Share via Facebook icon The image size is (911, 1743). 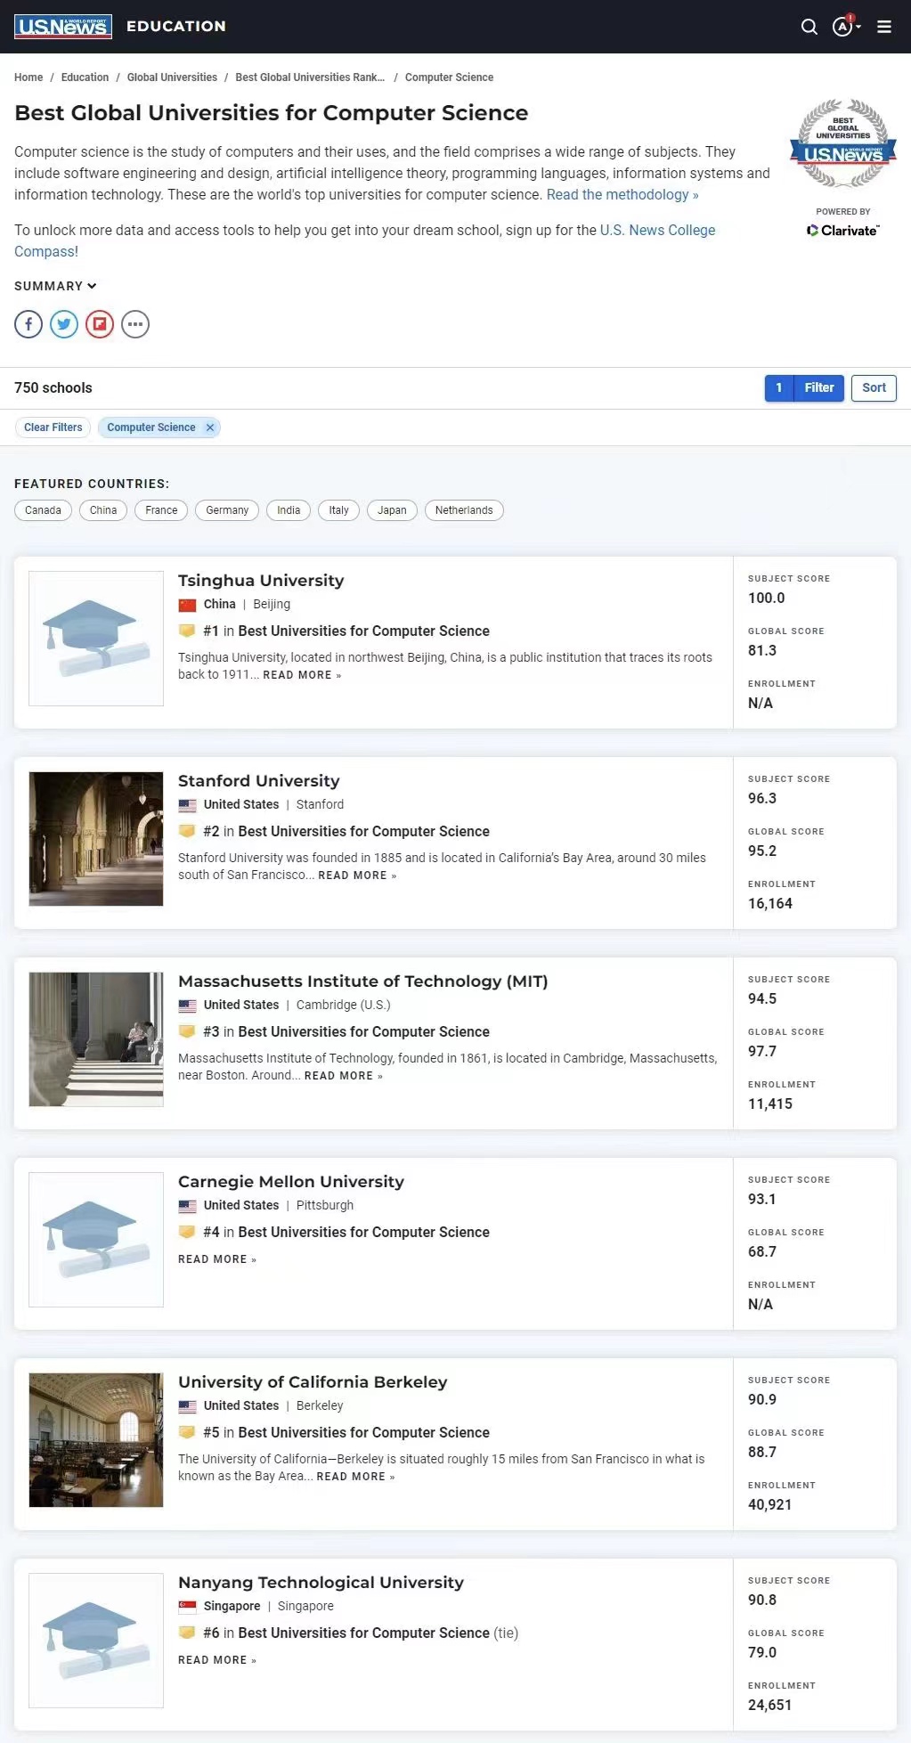[x=28, y=324]
